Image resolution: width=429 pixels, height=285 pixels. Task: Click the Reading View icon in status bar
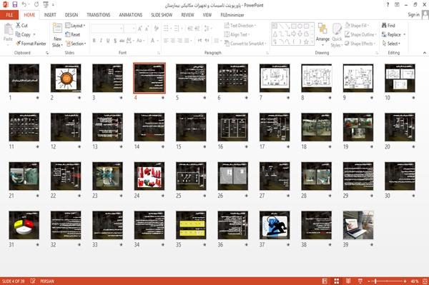(x=348, y=281)
